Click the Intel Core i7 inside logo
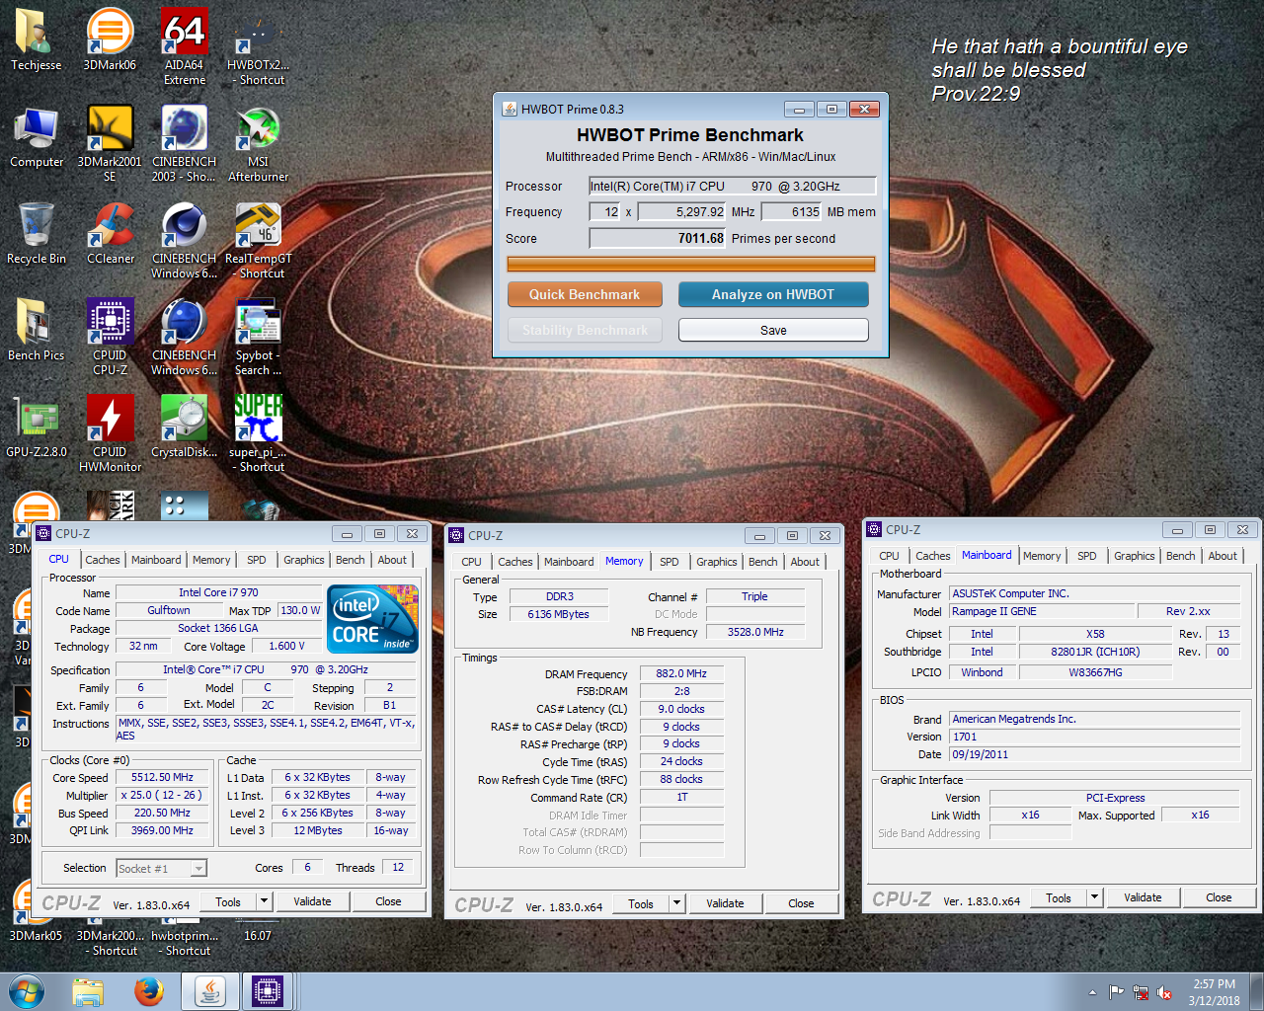1264x1011 pixels. (x=373, y=619)
